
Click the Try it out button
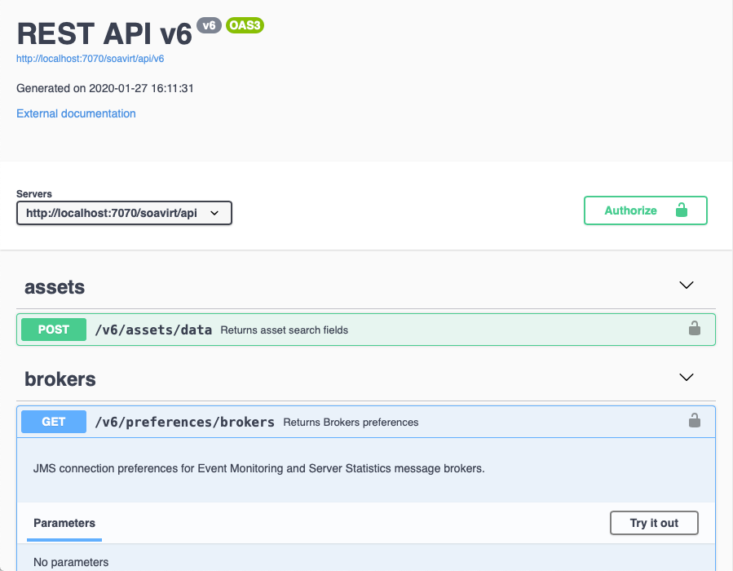pos(654,523)
